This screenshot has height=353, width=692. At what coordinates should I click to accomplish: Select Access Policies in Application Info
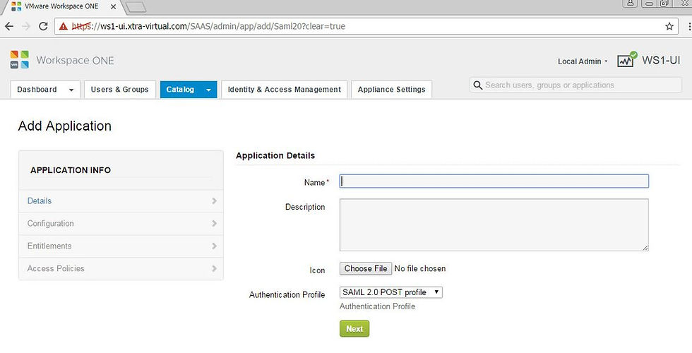coord(121,269)
